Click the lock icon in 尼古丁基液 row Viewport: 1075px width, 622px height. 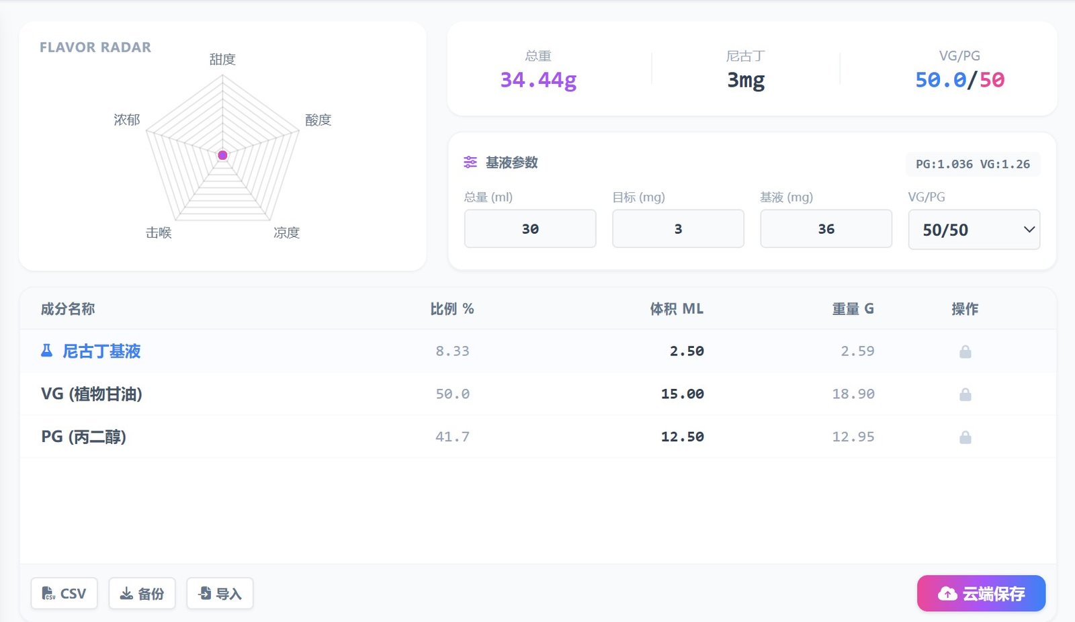[965, 351]
